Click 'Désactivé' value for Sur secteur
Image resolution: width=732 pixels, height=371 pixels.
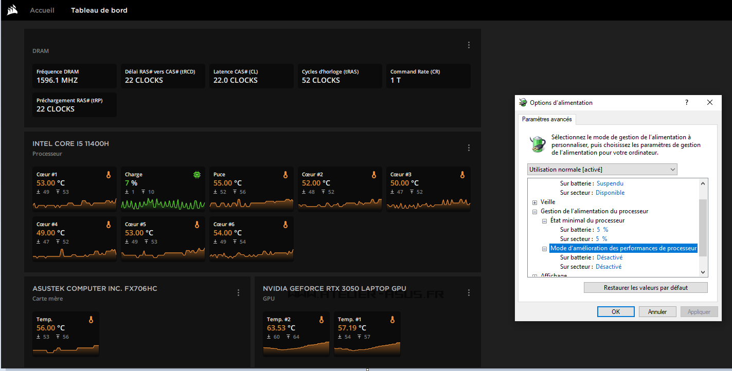click(x=609, y=267)
